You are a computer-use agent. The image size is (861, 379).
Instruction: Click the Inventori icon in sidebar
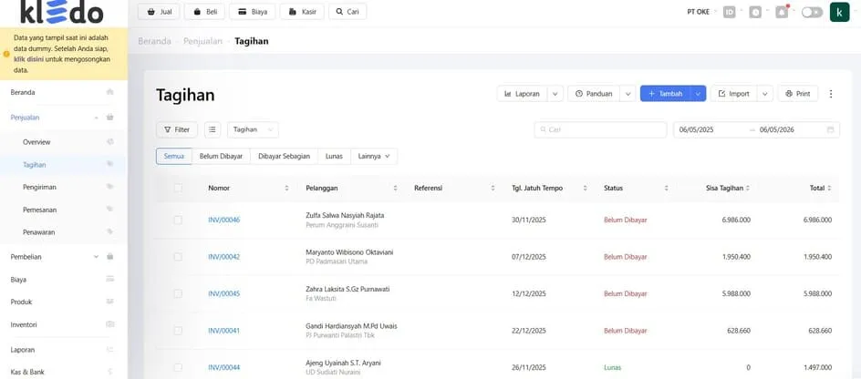pyautogui.click(x=109, y=324)
